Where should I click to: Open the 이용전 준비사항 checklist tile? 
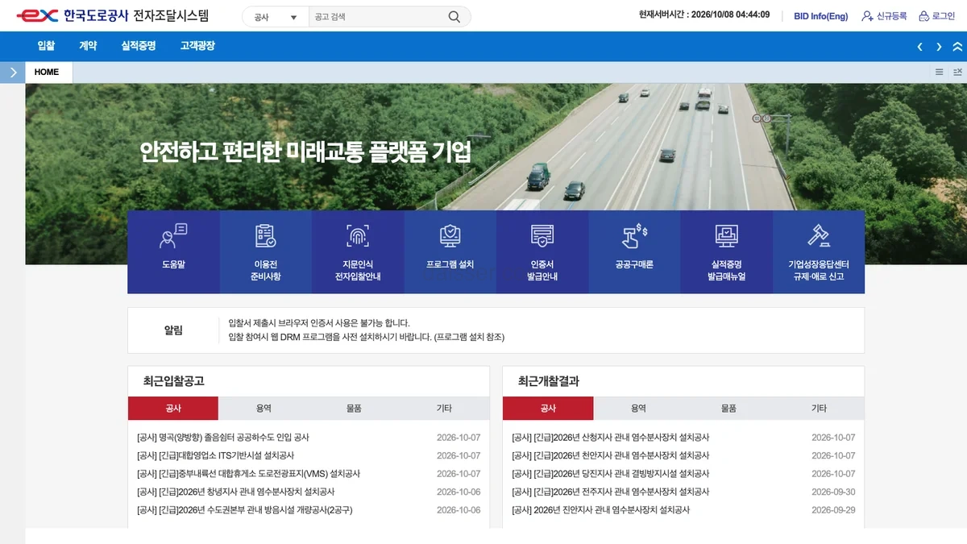pos(265,251)
